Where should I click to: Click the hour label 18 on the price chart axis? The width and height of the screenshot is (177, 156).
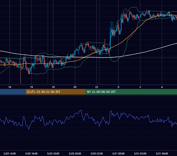point(53,87)
